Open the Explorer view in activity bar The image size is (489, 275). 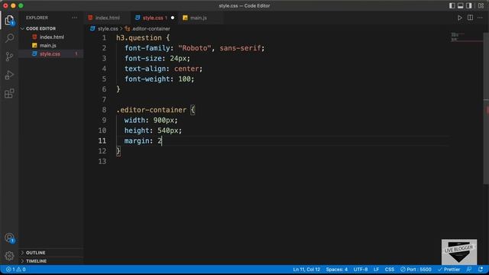(9, 20)
